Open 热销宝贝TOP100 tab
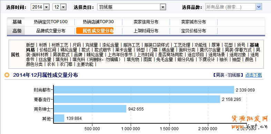The width and height of the screenshot is (271, 134). [51, 22]
